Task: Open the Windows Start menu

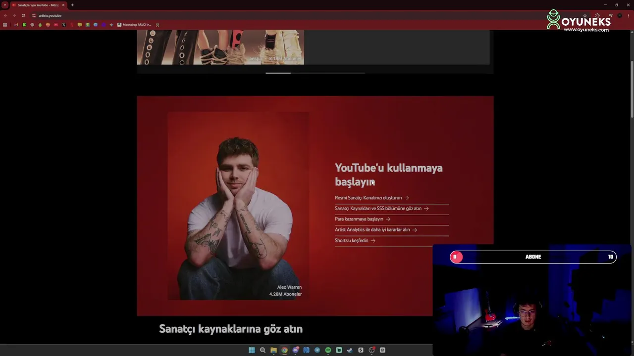Action: click(252, 350)
